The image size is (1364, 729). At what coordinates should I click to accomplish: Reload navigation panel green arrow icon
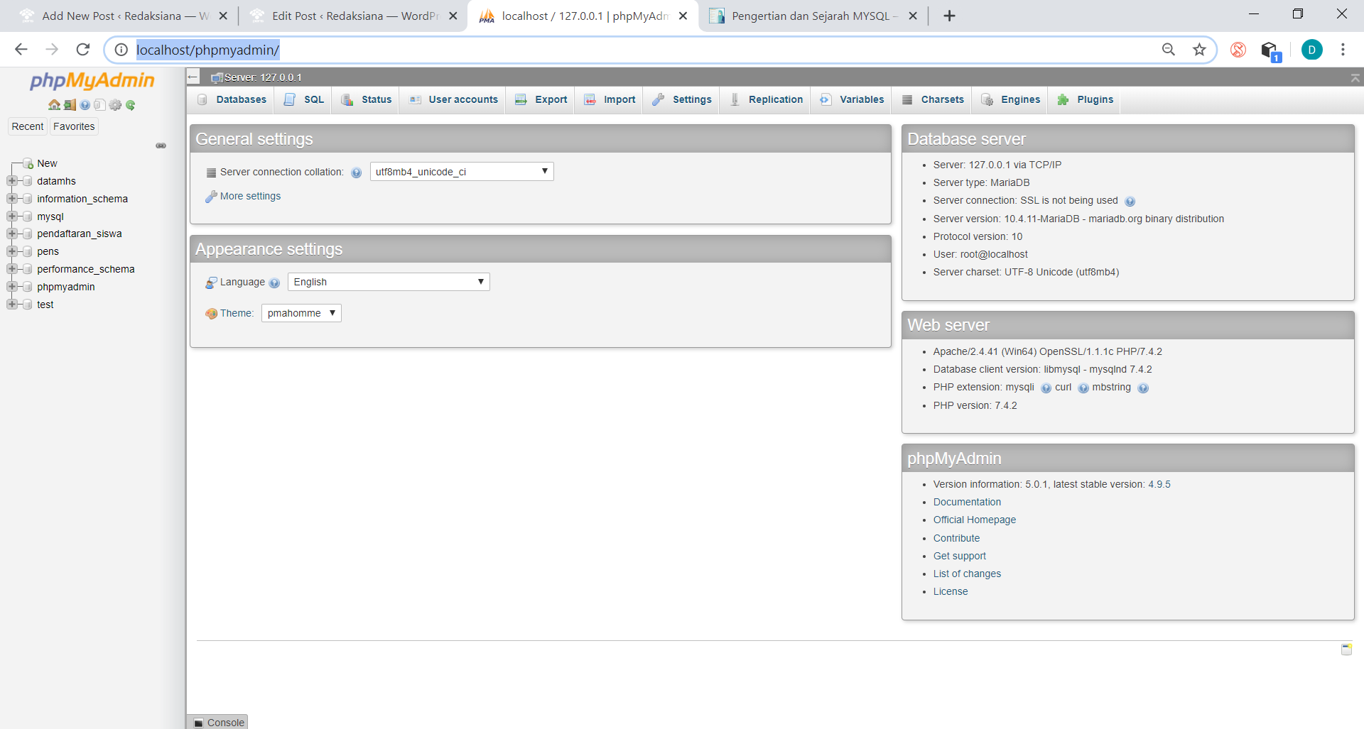point(131,105)
